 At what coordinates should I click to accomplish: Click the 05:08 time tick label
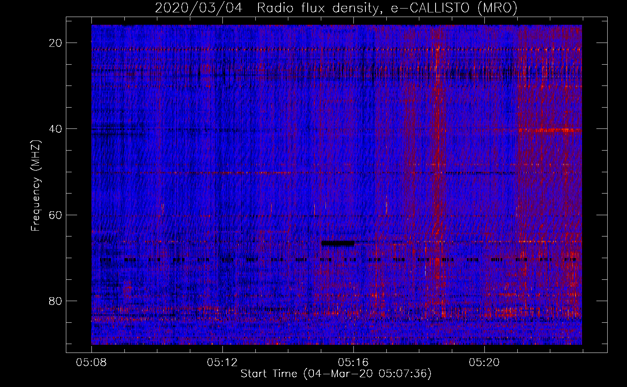(91, 363)
